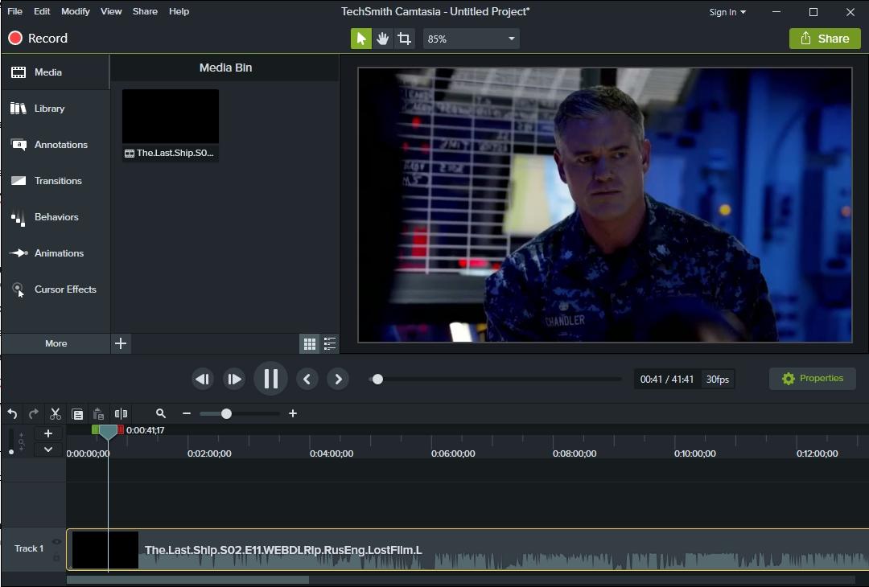The height and width of the screenshot is (587, 869).
Task: Click the Split icon in timeline toolbar
Action: (121, 413)
